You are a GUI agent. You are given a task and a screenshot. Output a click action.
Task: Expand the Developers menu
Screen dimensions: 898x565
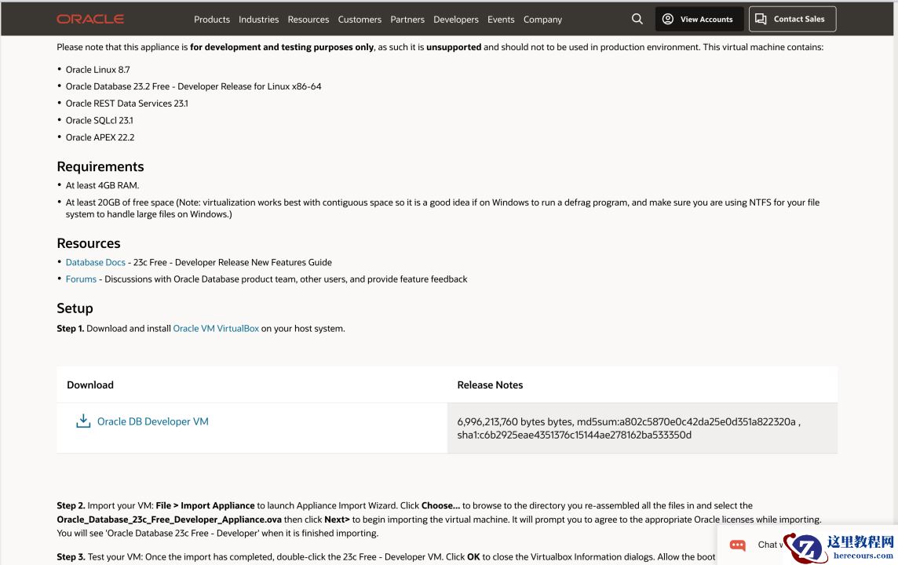click(x=456, y=20)
